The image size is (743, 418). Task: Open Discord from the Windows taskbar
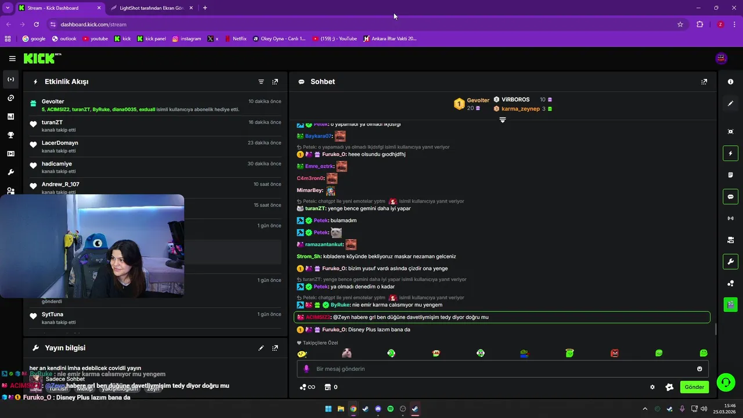[378, 409]
